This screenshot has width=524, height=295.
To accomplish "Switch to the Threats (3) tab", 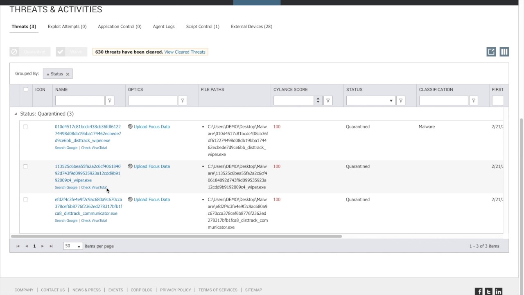I will [24, 27].
